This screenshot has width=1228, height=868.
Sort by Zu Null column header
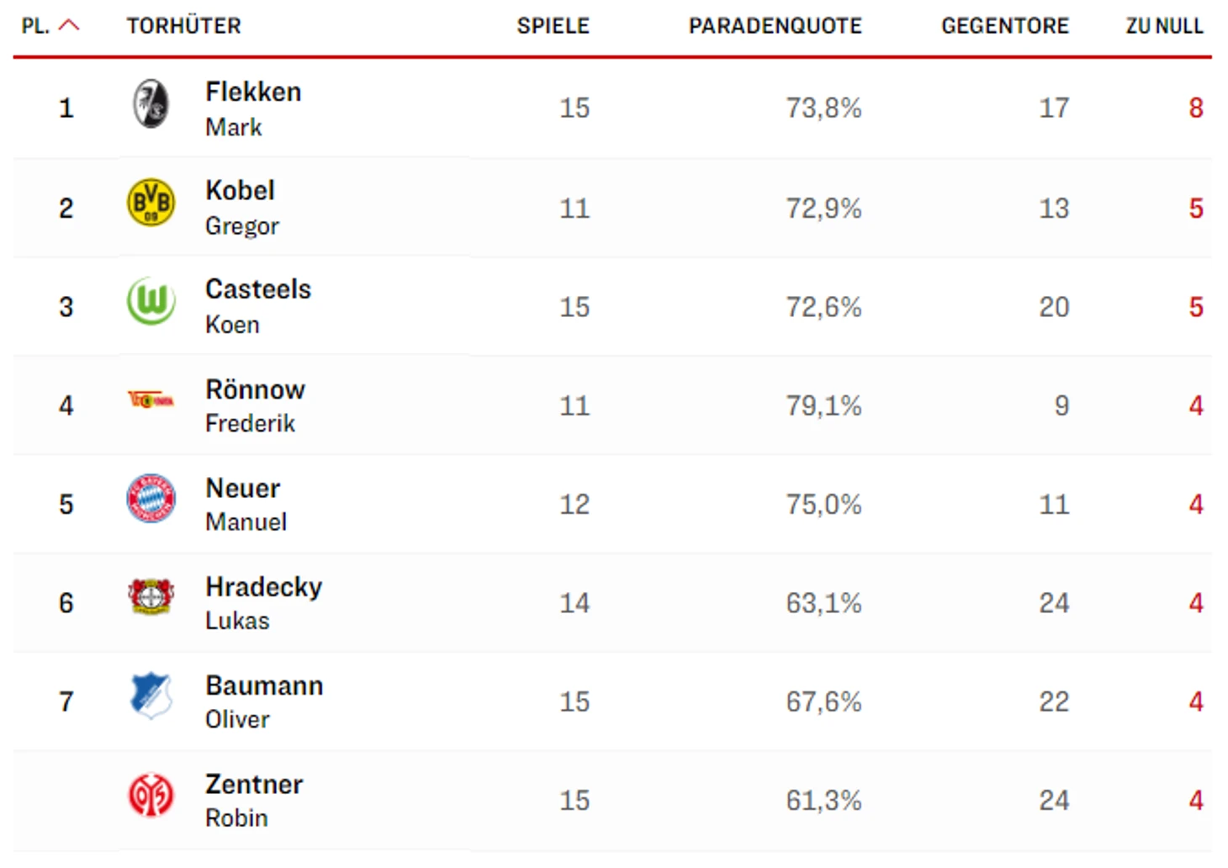click(1164, 26)
